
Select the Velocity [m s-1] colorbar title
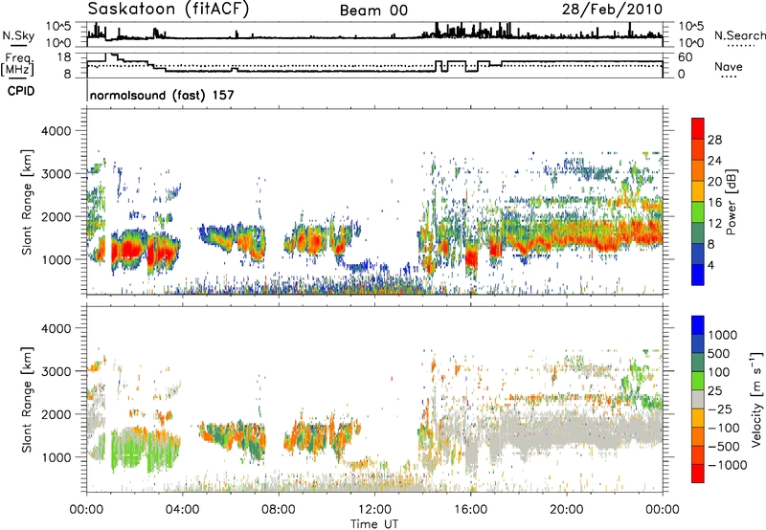click(756, 399)
